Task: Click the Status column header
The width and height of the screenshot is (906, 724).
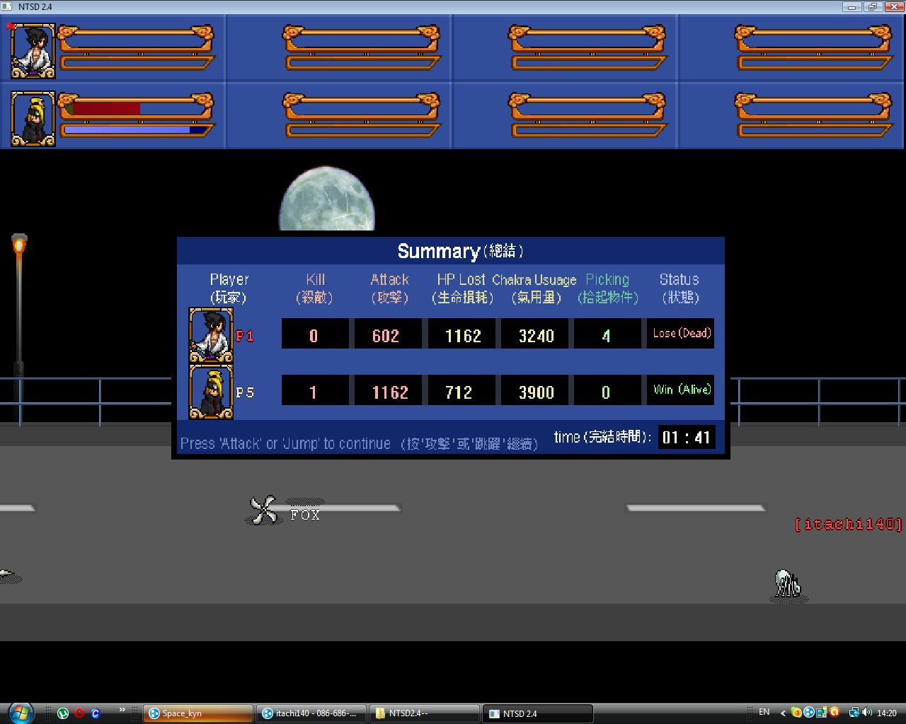Action: (679, 288)
